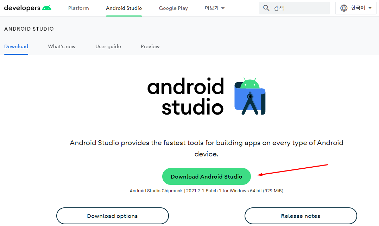Click the 검색 search input field

point(295,8)
